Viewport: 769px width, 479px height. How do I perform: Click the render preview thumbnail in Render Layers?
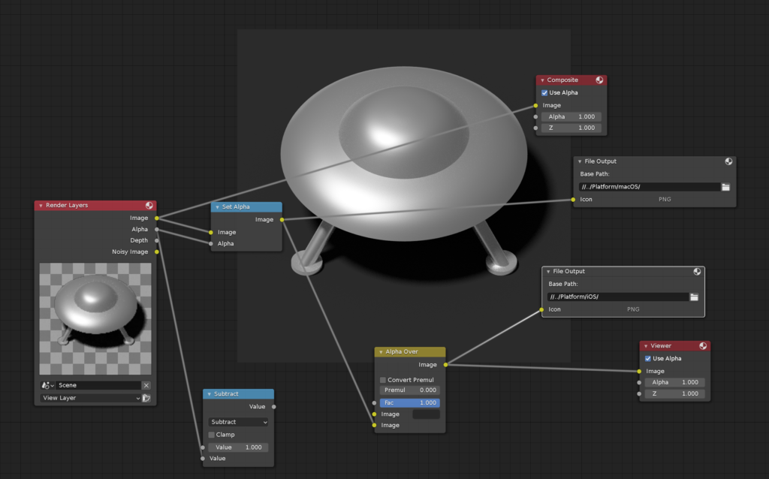95,319
